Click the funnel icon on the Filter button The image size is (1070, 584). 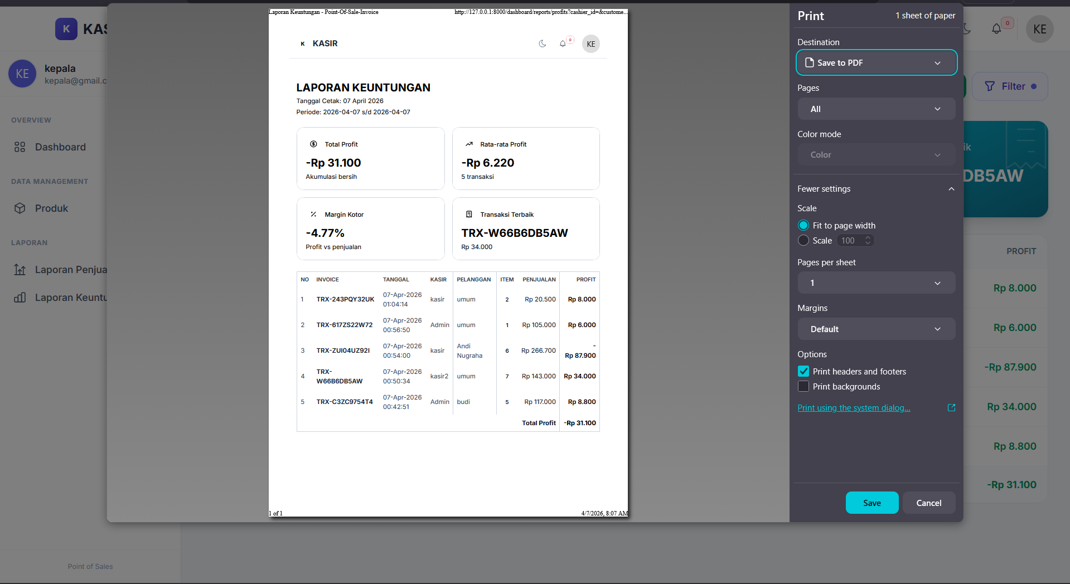(990, 86)
